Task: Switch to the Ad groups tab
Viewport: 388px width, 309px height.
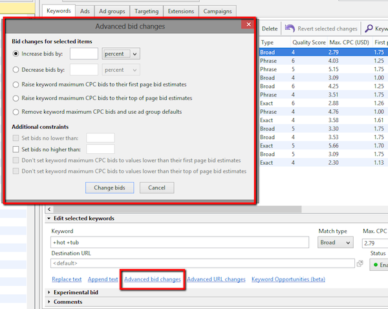Action: click(x=111, y=11)
